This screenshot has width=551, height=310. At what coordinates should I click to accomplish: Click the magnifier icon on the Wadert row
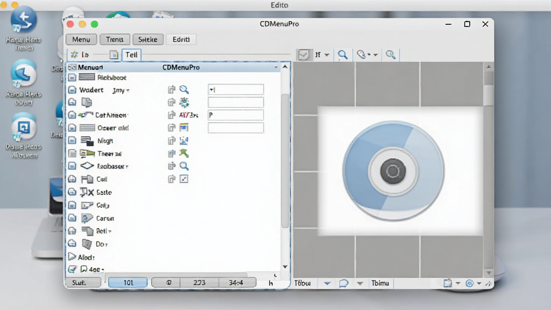(x=184, y=90)
